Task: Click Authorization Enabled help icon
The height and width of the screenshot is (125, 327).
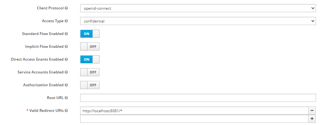Action: (66, 85)
